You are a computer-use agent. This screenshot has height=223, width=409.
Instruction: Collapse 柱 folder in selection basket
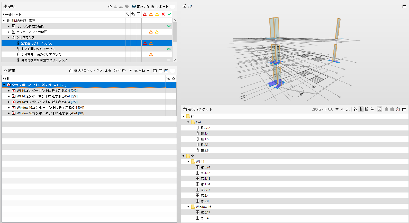tap(183, 116)
